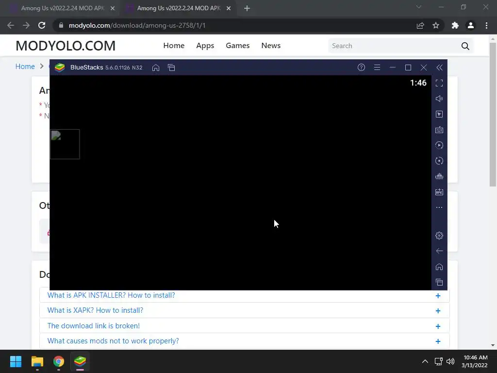Open BlueStacks macro recorder icon
497x373 pixels.
coord(439,145)
